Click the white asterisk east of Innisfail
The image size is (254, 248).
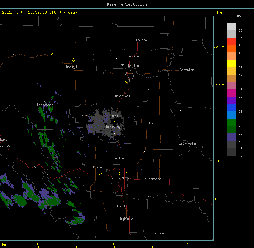(148, 89)
